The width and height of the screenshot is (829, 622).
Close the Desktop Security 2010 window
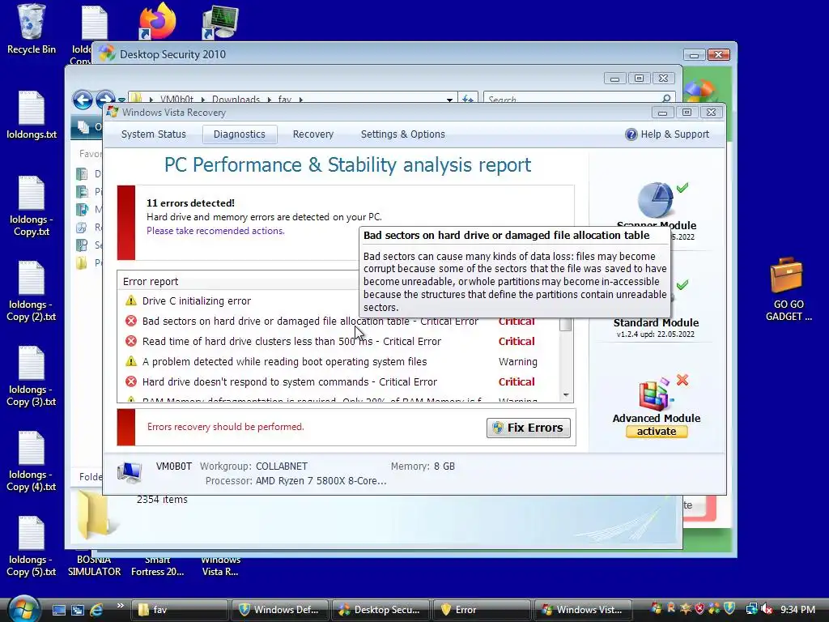[x=719, y=54]
